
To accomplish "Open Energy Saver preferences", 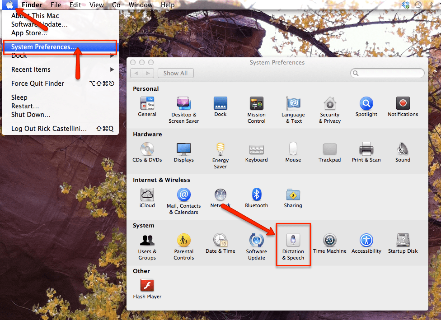I will pos(220,155).
